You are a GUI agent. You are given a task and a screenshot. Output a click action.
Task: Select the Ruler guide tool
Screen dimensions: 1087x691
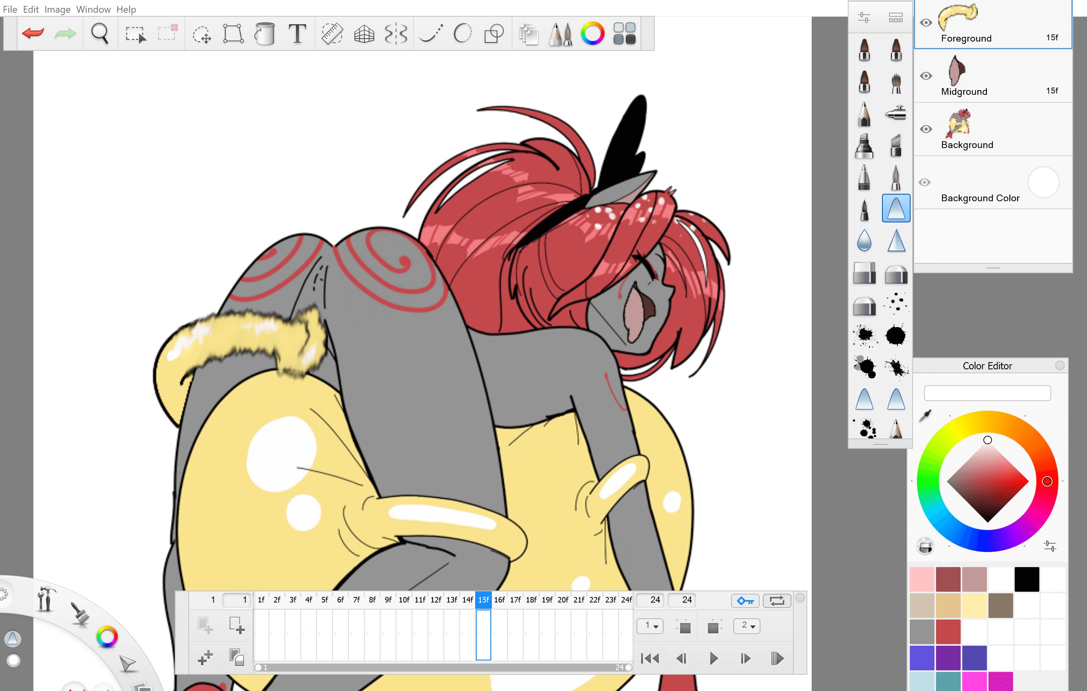pyautogui.click(x=332, y=33)
